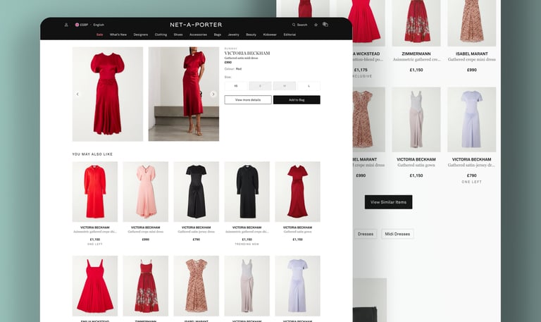Open the pink crepe mini dress recommendation

click(x=146, y=192)
